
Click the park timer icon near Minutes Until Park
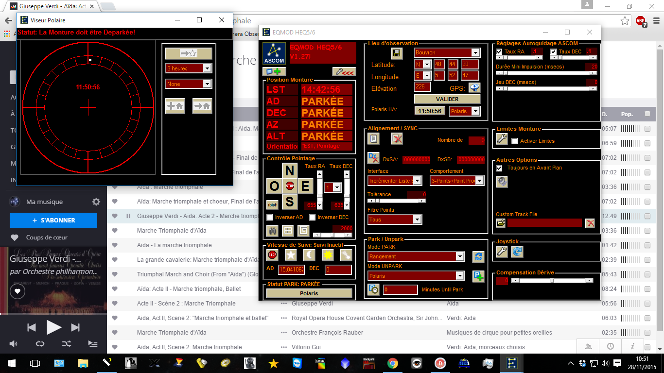373,290
